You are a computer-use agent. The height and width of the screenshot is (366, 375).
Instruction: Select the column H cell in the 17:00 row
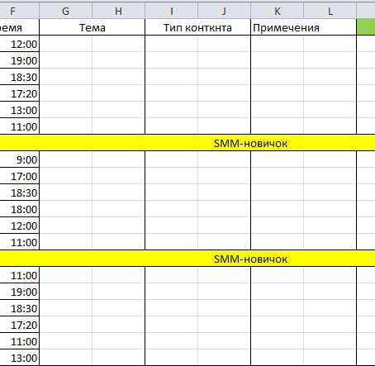(118, 176)
